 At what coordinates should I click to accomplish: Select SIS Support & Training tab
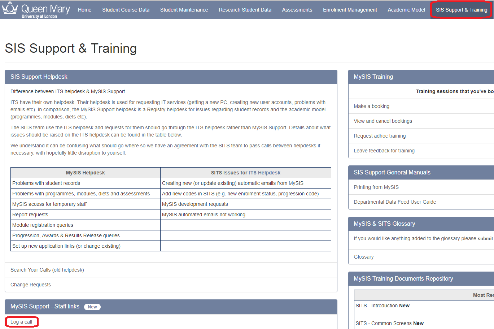pos(462,10)
